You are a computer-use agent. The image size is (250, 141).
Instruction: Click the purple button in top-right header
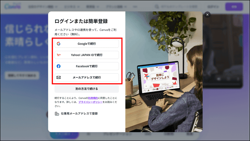[x=234, y=7]
